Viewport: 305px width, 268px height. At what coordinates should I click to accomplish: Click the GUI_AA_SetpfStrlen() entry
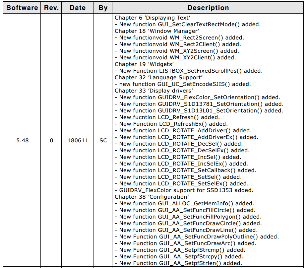click(178, 263)
